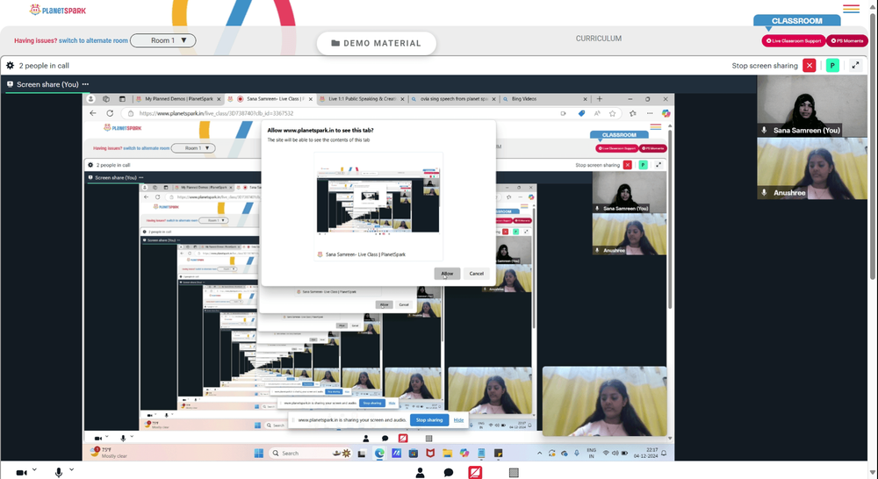Open Windows Start menu in the shared taskbar
The width and height of the screenshot is (878, 479).
(259, 454)
